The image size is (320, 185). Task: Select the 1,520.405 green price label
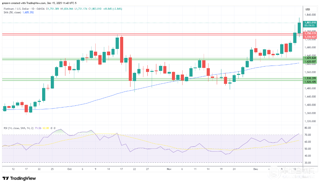310,82
